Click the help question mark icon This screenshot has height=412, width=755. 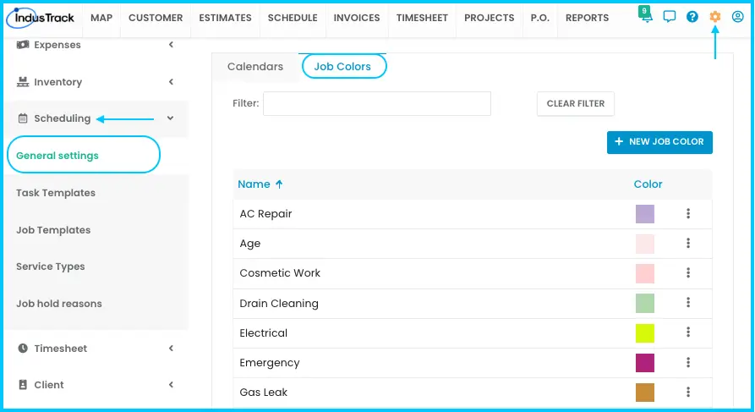coord(692,17)
